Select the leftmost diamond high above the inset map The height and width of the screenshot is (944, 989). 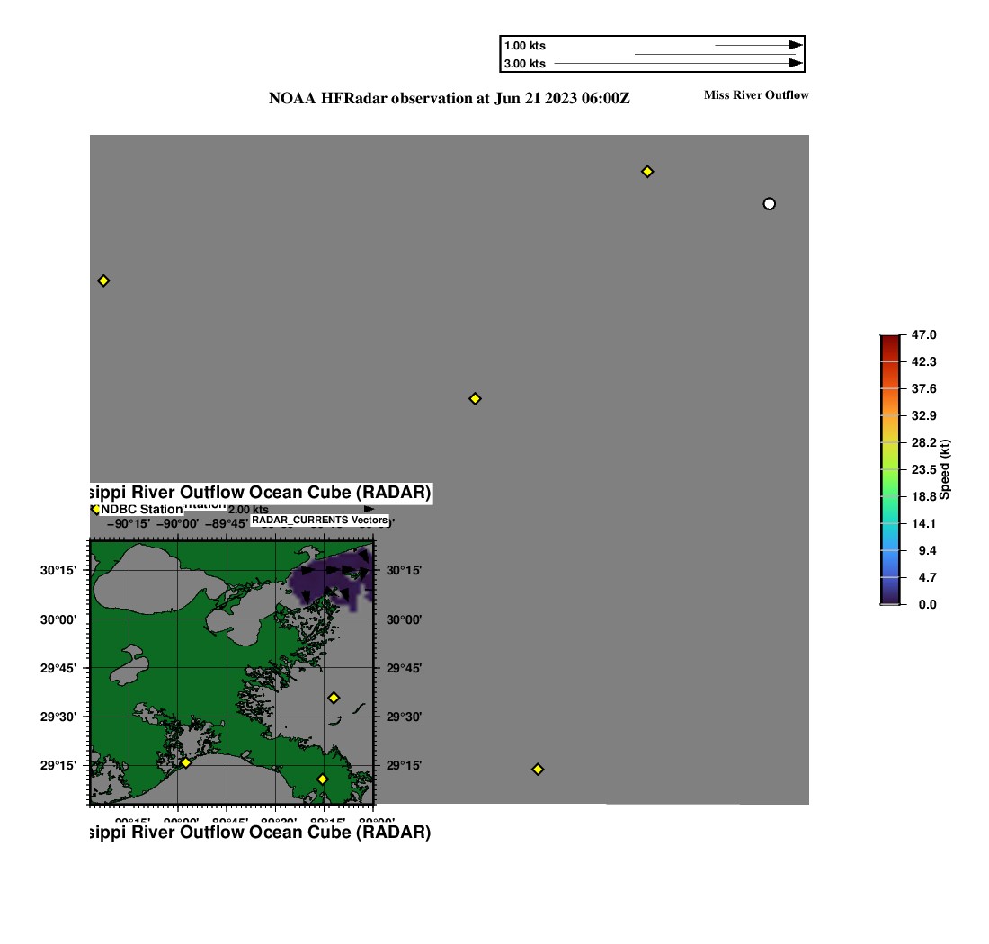[x=103, y=281]
